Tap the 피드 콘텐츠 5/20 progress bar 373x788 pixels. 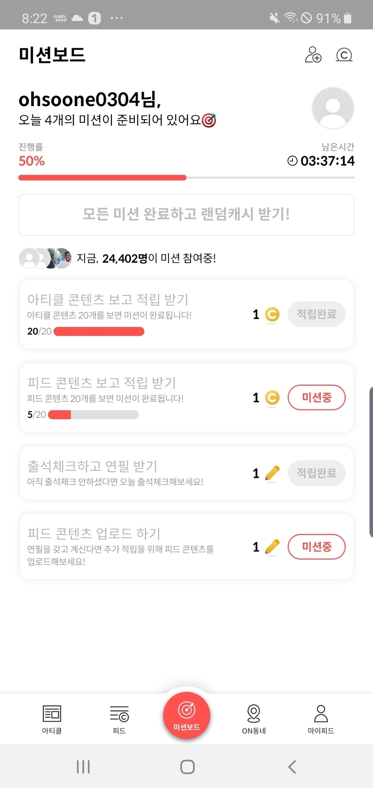coord(93,415)
